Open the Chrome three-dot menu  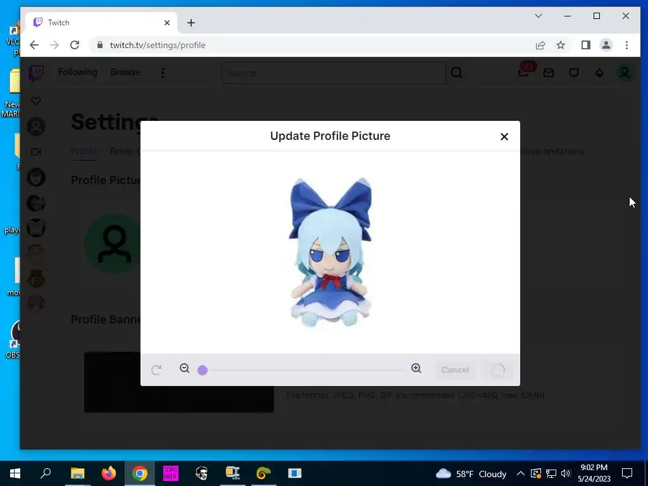[x=626, y=45]
